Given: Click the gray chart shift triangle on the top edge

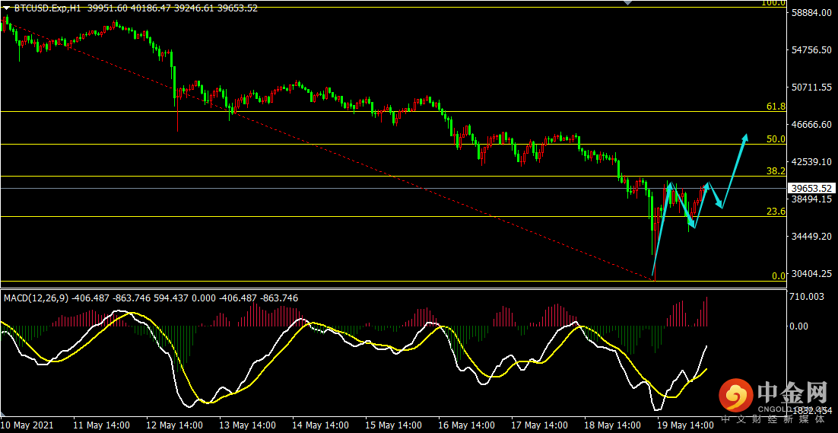Looking at the screenshot, I should tap(627, 3).
